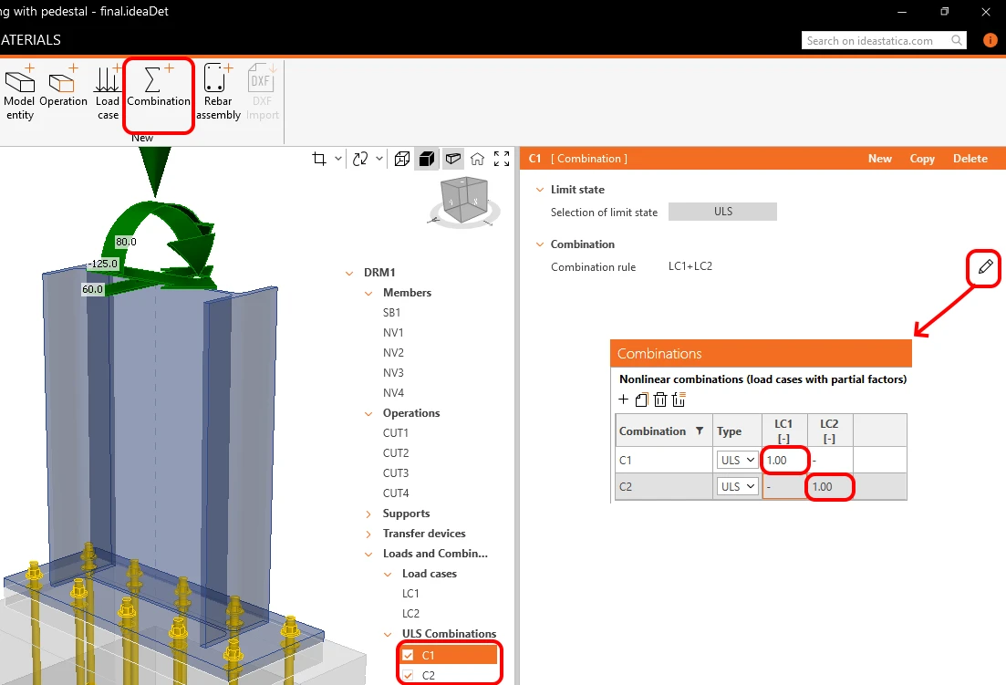
Task: Click the ideastatica.com search field
Action: [876, 40]
